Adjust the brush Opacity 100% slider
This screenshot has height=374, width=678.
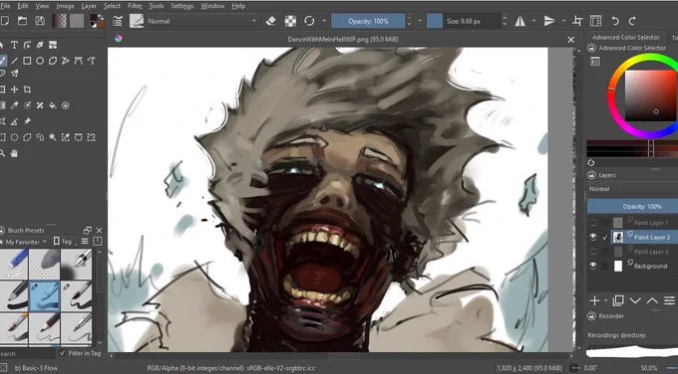[368, 21]
